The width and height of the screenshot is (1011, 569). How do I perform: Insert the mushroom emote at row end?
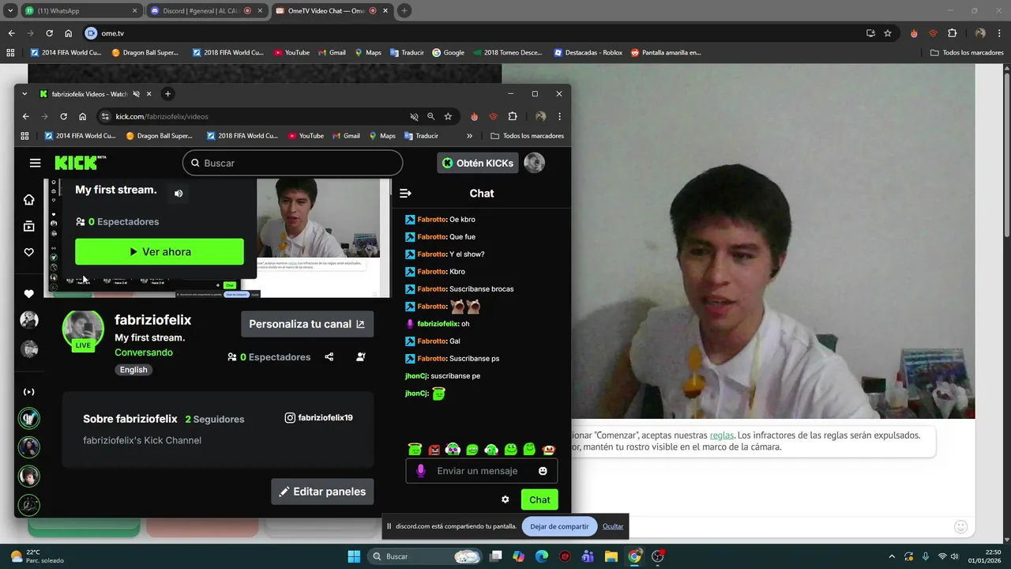coord(549,450)
